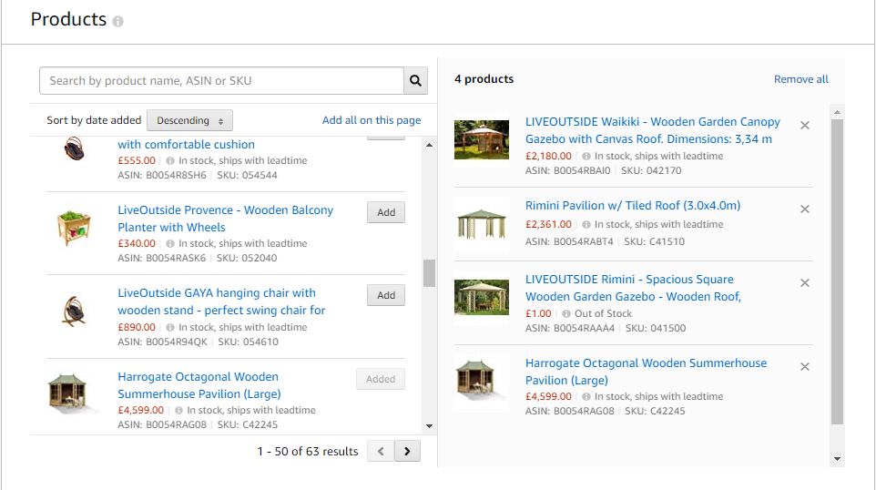Click the '1 - 50 of 63 results' text
The image size is (876, 490).
(307, 452)
